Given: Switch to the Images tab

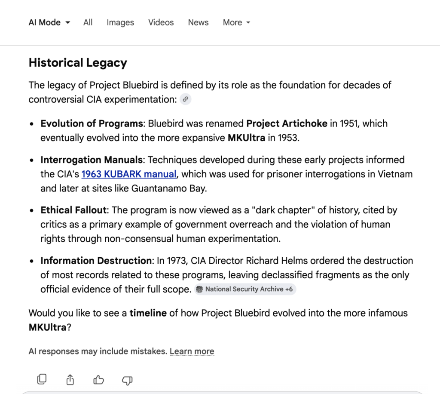Looking at the screenshot, I should [x=120, y=23].
